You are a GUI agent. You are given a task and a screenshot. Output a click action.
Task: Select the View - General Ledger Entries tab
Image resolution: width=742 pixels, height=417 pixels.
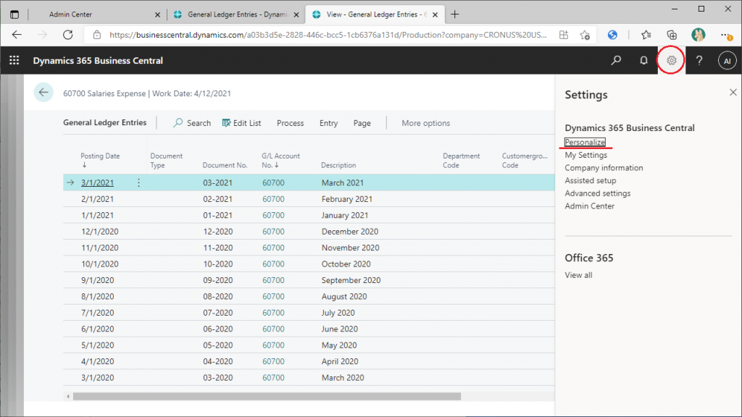pyautogui.click(x=376, y=14)
